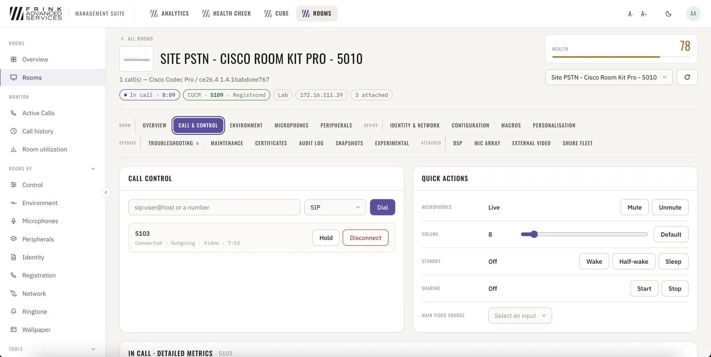Open the AA user avatar menu
The width and height of the screenshot is (711, 357).
pos(693,14)
